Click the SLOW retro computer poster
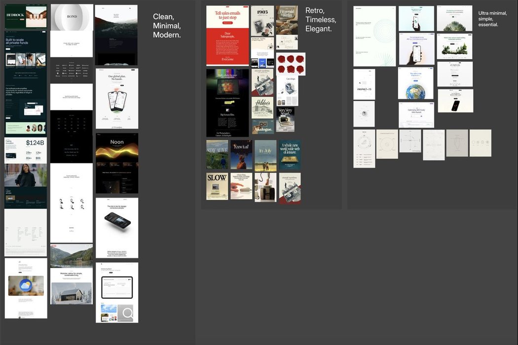The height and width of the screenshot is (345, 518). [x=217, y=186]
